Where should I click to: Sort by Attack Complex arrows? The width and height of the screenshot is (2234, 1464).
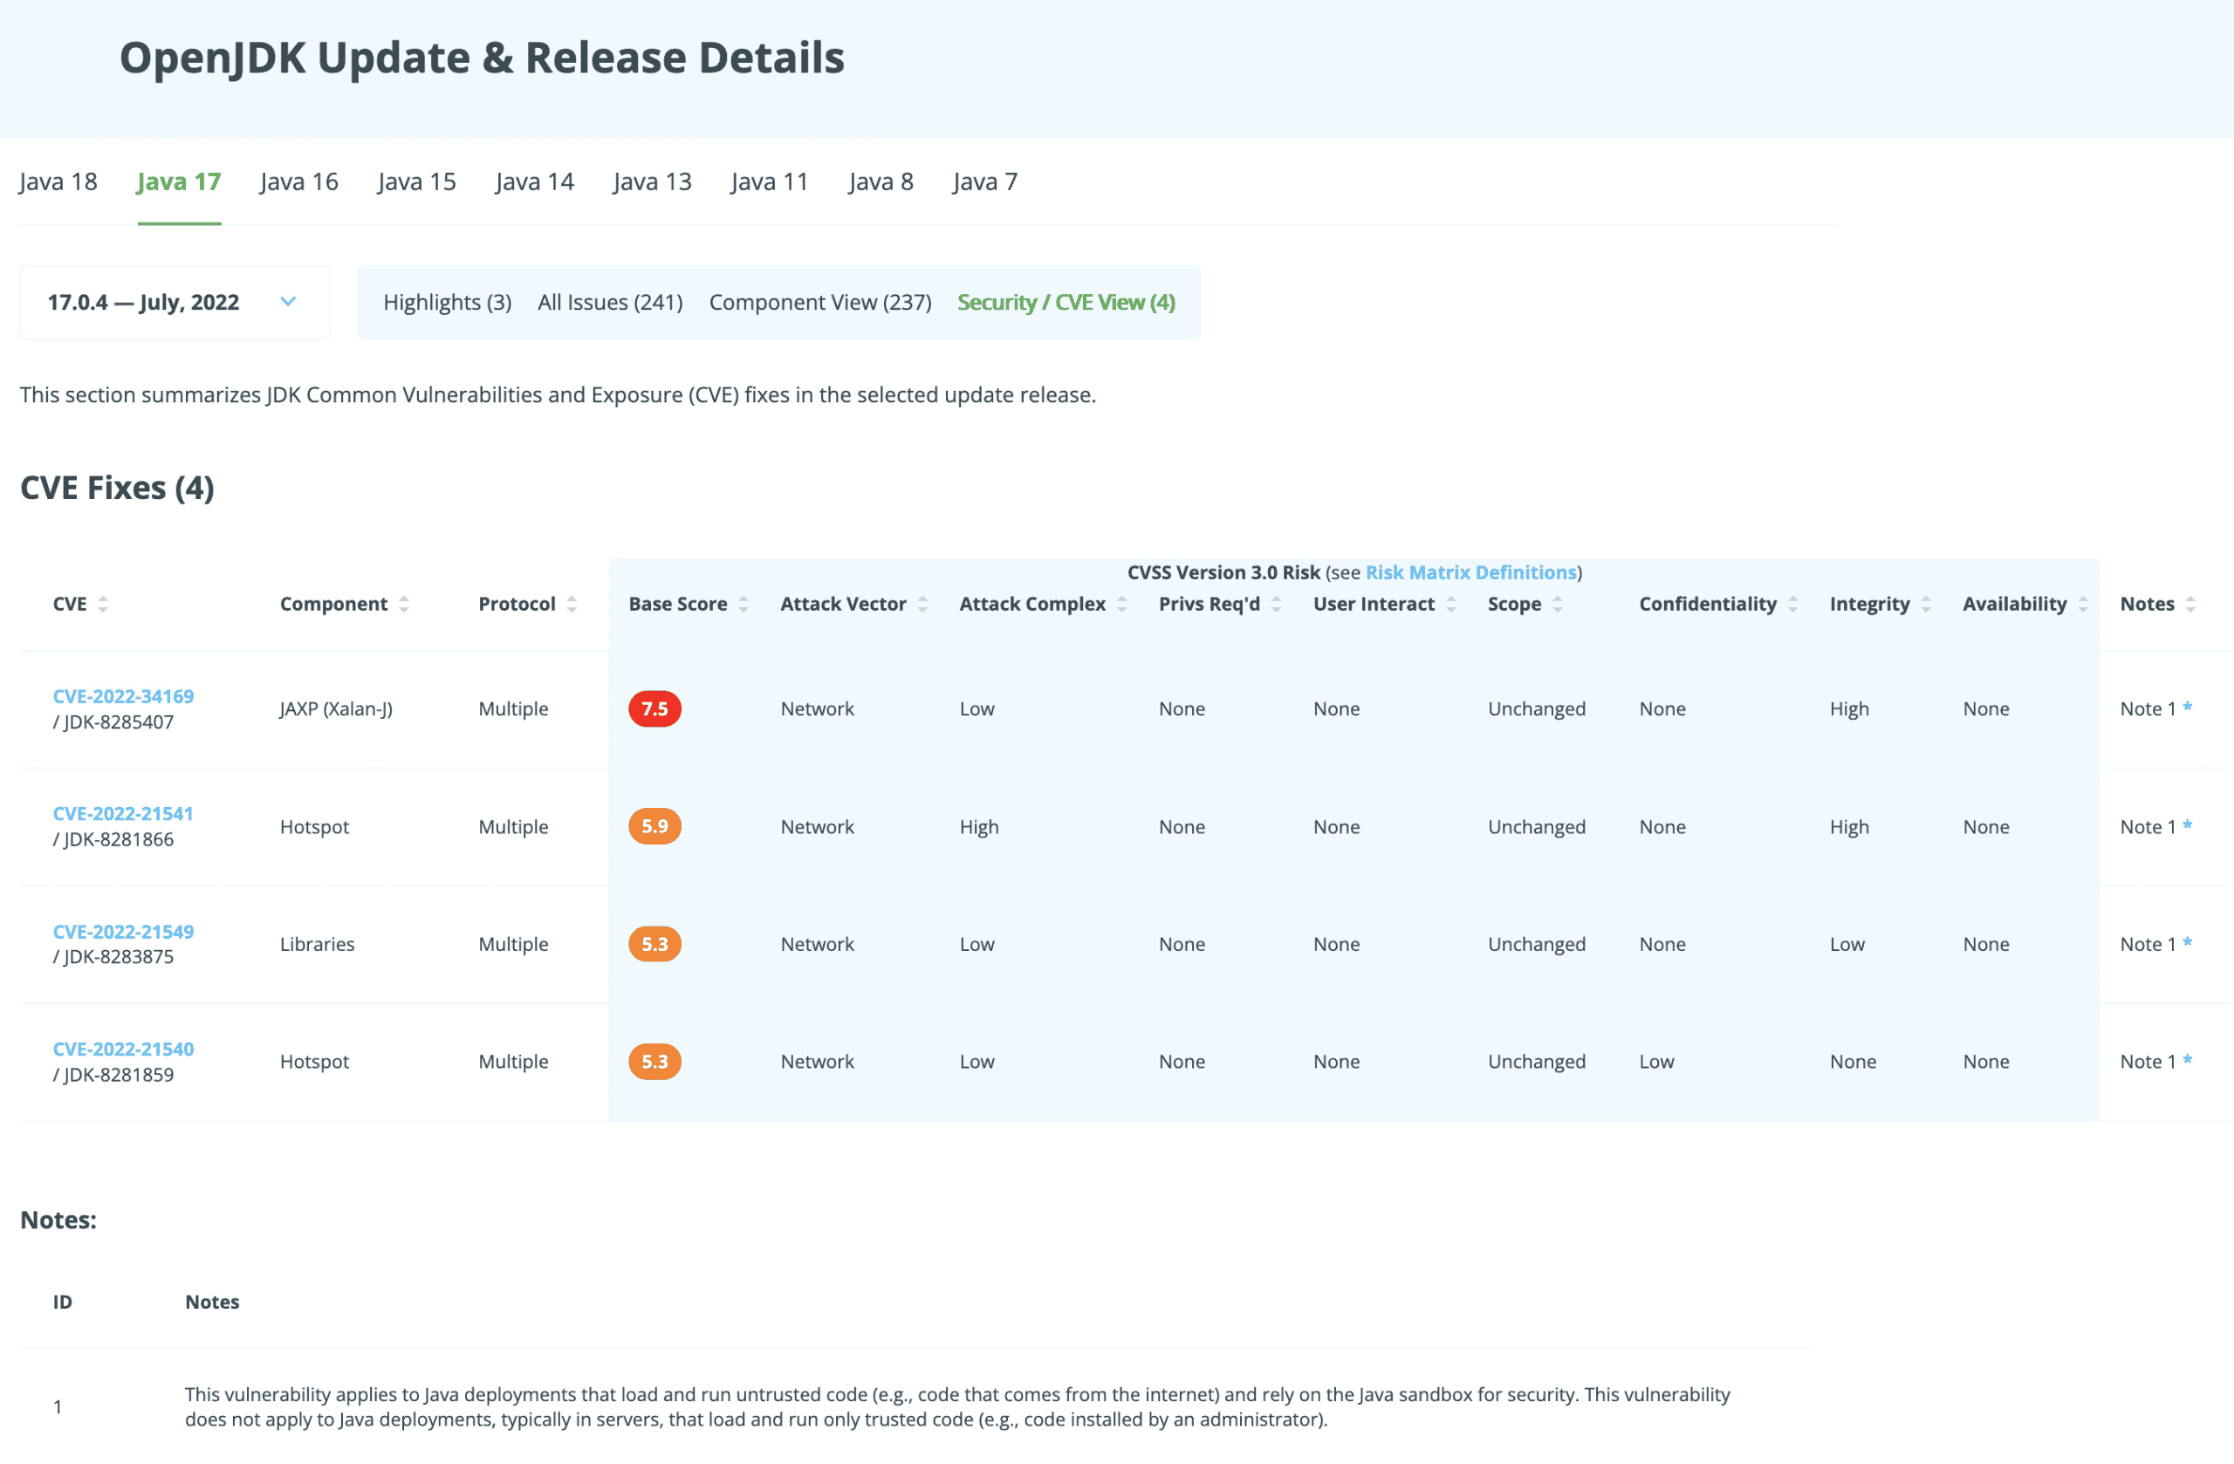pyautogui.click(x=1121, y=605)
